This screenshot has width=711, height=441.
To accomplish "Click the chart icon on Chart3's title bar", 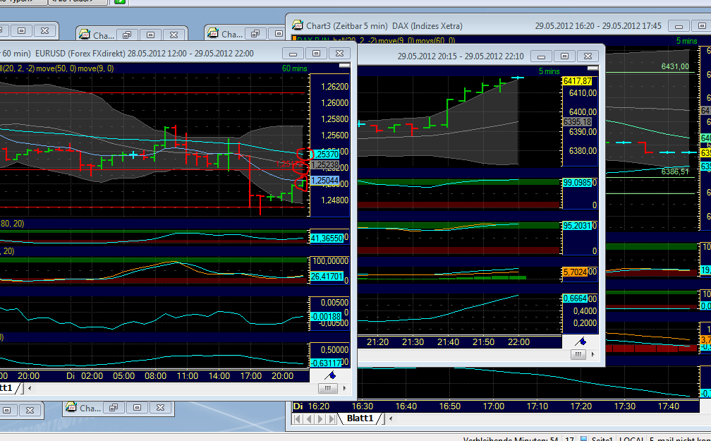I will coord(297,25).
